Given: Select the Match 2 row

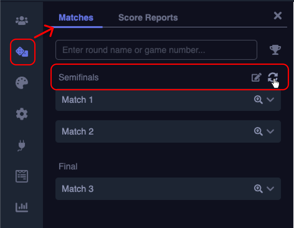Looking at the screenshot, I should 140,131.
